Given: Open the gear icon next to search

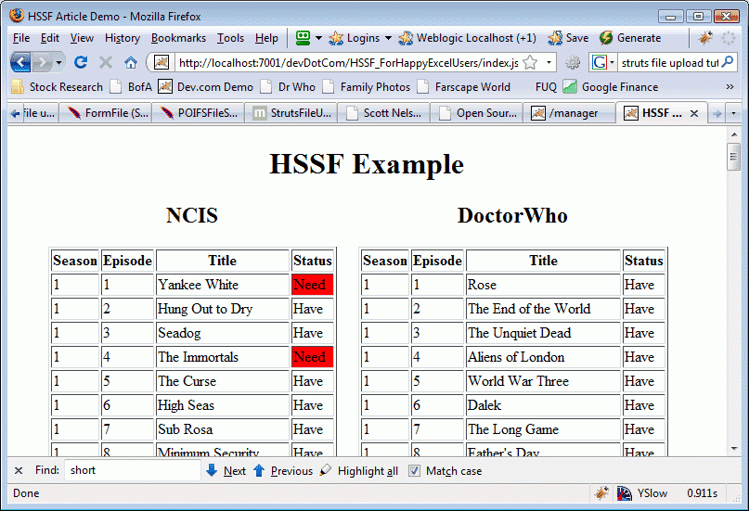Looking at the screenshot, I should click(x=573, y=62).
